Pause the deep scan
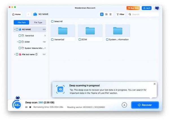Image resolution: width=170 pixels, height=121 pixels. tap(26, 107)
